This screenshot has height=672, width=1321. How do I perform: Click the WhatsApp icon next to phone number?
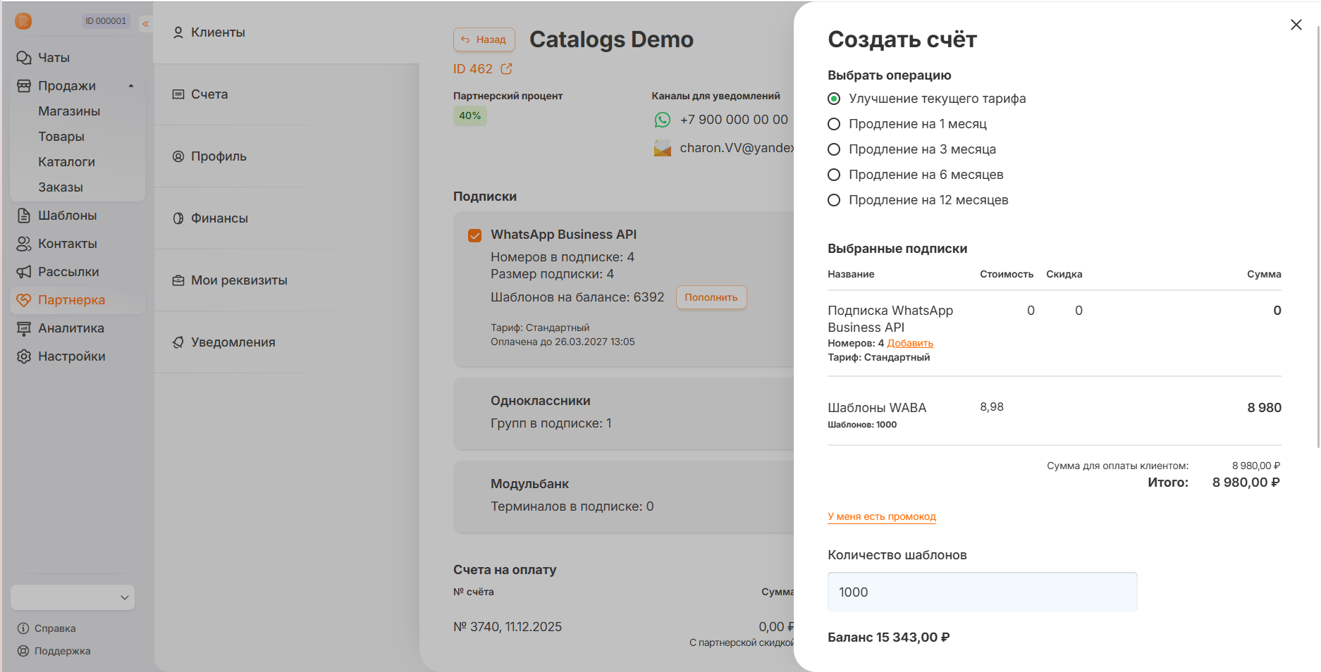pos(662,120)
